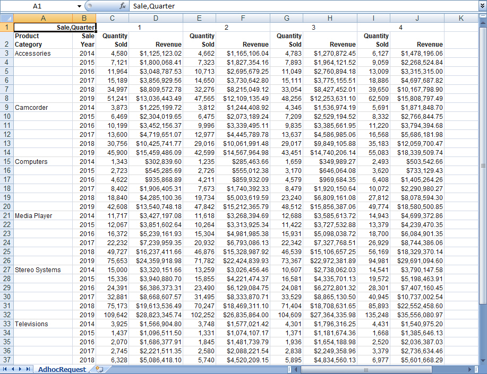
Task: Click vertical scrollbar down arrow
Action: tap(483, 360)
